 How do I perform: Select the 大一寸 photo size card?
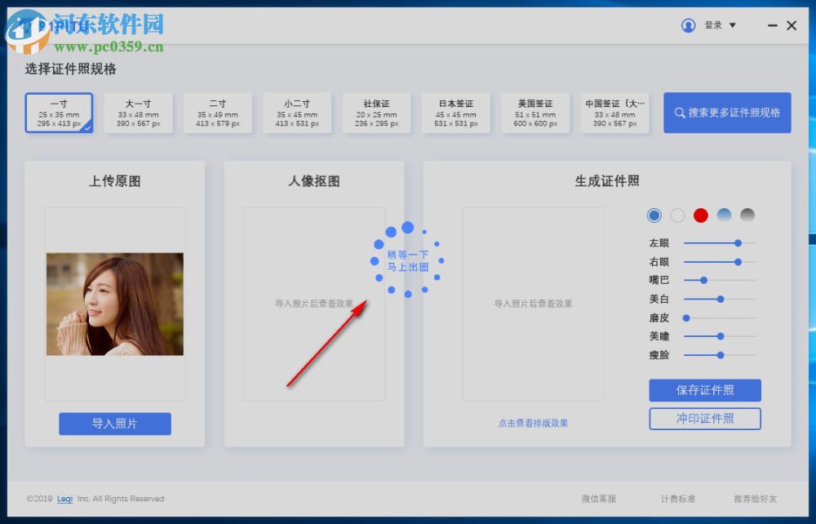[x=139, y=113]
